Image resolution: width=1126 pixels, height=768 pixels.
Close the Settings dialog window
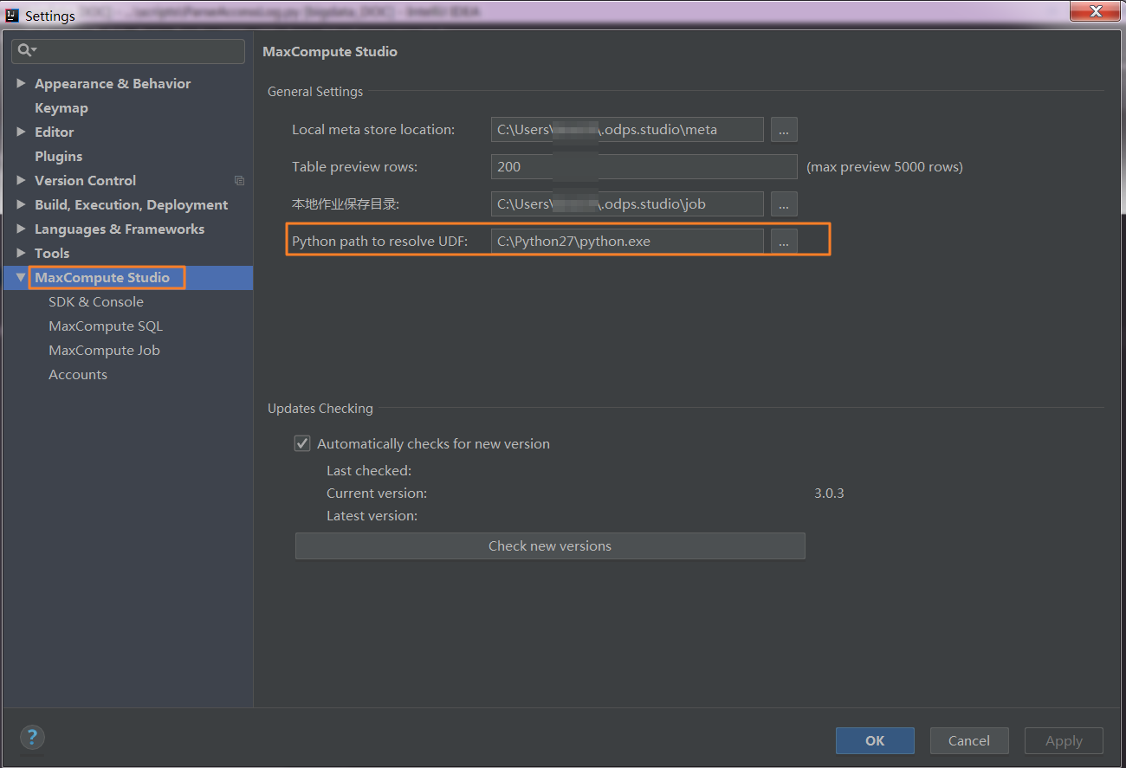[x=1095, y=11]
